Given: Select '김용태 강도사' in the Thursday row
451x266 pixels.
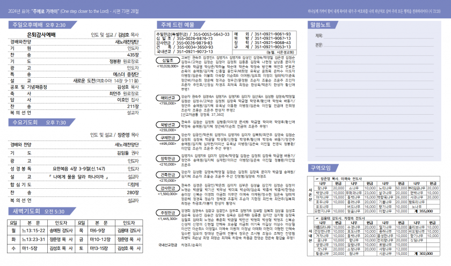Looking at the screenshot, I should pos(129,231).
